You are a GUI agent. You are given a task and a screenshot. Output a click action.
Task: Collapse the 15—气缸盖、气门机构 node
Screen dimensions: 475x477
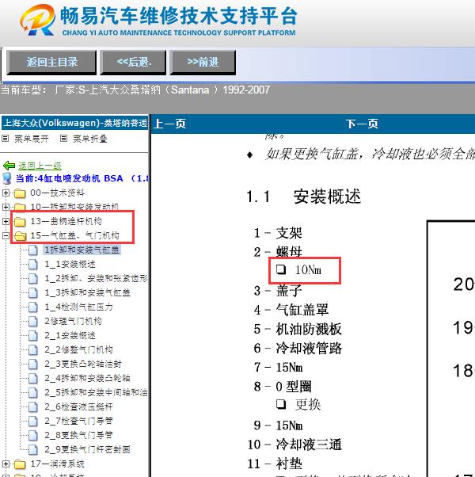(x=6, y=235)
